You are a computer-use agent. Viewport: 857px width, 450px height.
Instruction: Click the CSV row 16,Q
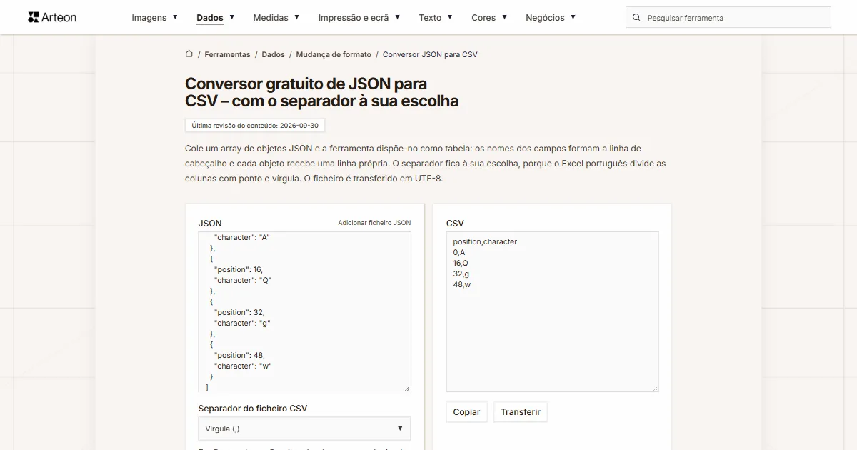point(461,263)
